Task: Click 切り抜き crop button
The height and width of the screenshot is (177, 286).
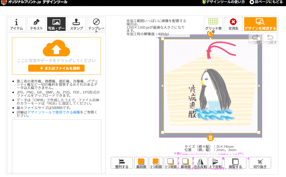Action: coord(260,163)
